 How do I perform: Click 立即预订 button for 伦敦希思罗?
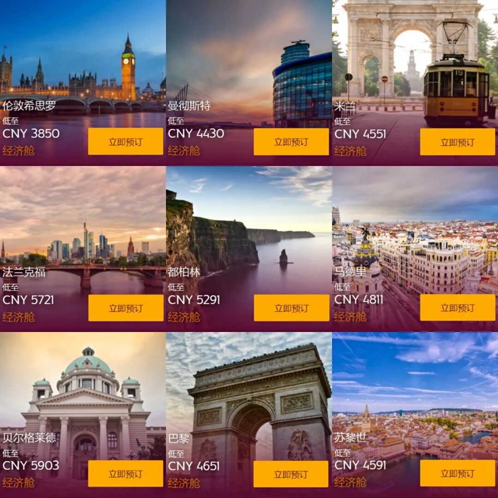point(125,142)
